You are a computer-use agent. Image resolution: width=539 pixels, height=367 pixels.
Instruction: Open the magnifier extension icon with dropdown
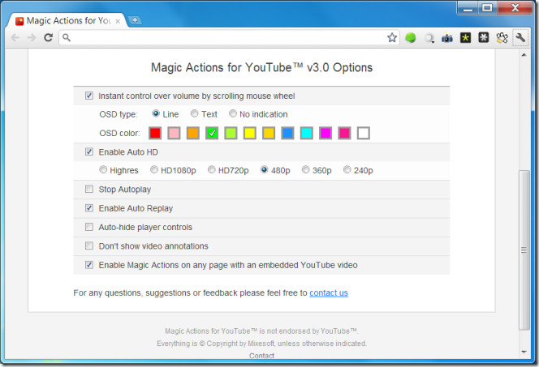click(x=429, y=38)
